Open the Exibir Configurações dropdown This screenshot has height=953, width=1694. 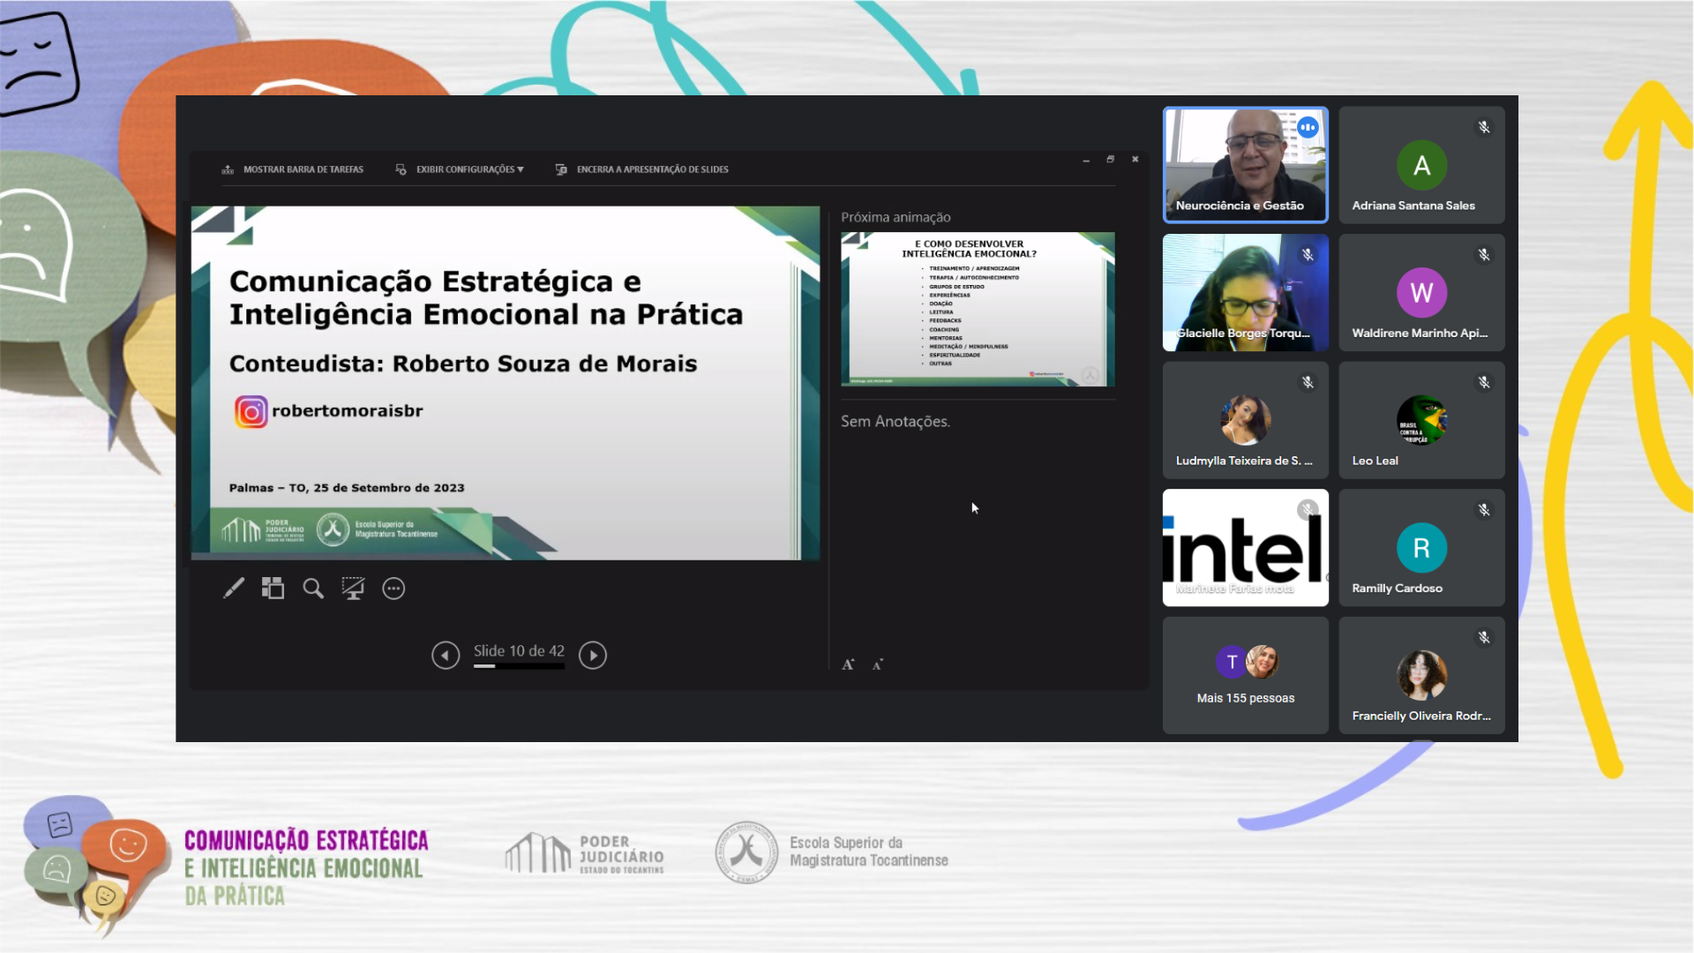pos(460,169)
